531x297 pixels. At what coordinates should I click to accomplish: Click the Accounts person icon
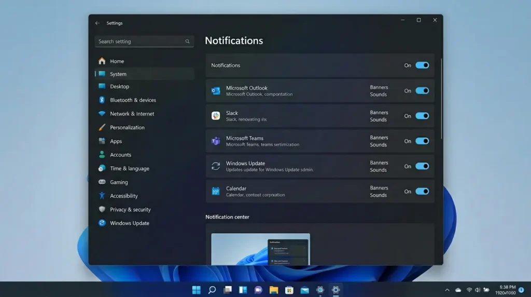[102, 155]
